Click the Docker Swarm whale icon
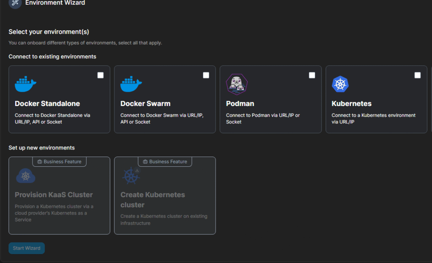 tap(131, 84)
